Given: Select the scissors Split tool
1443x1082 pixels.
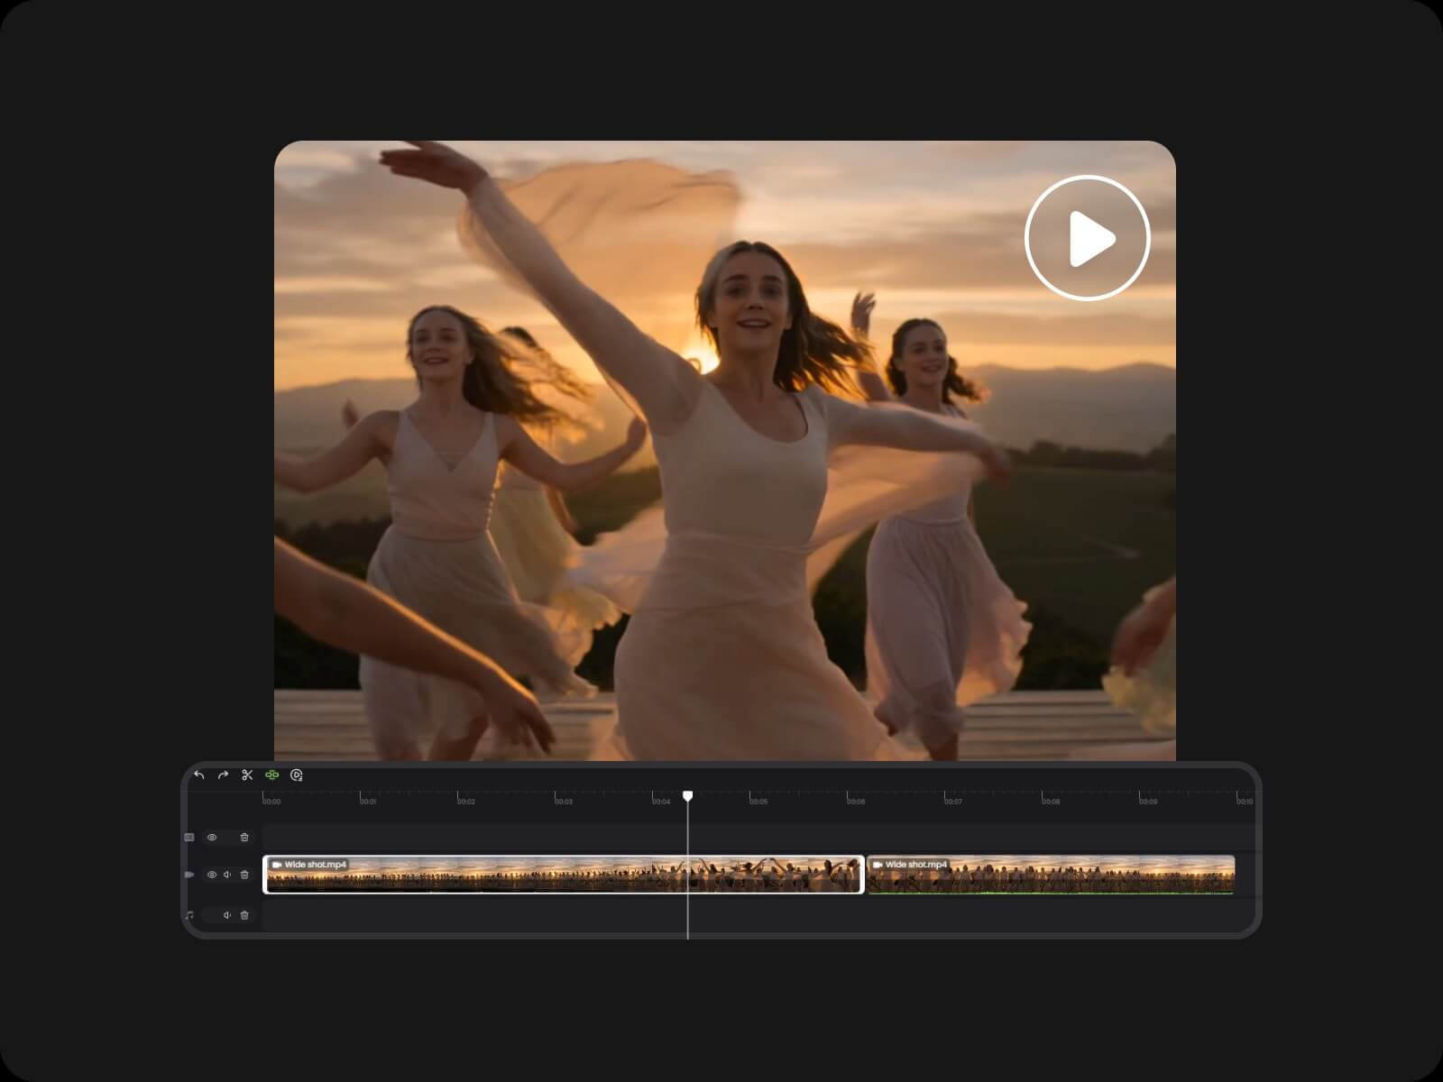Looking at the screenshot, I should (247, 775).
